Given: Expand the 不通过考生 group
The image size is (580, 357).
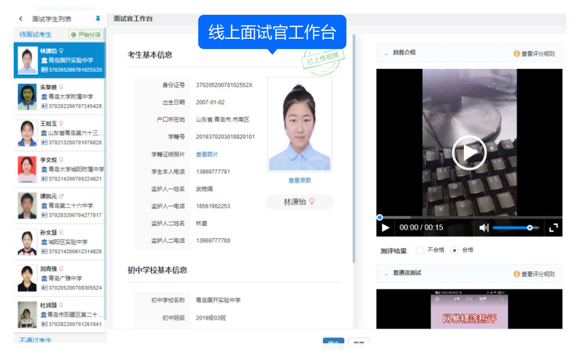Looking at the screenshot, I should pos(35,340).
